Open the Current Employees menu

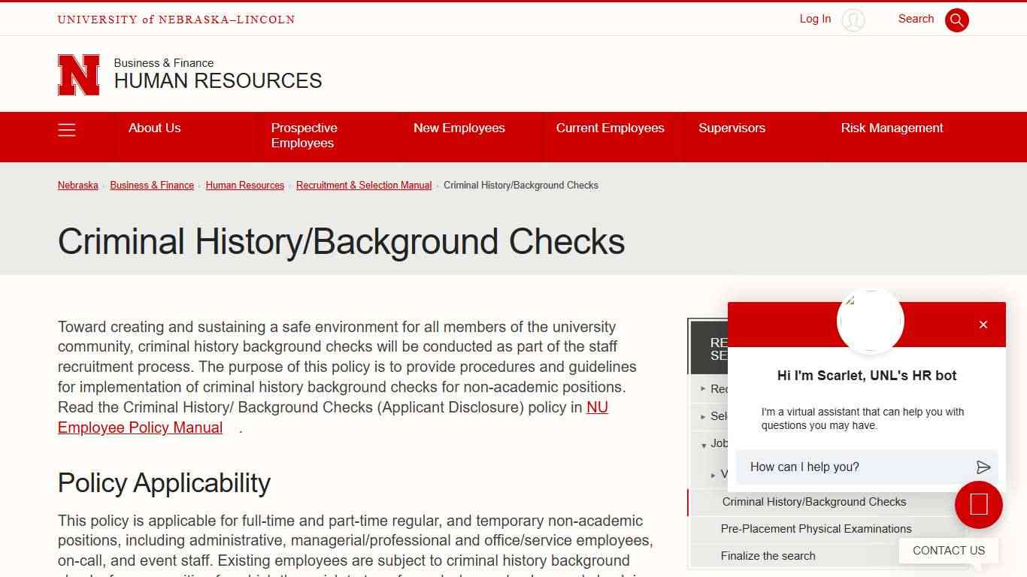coord(610,128)
